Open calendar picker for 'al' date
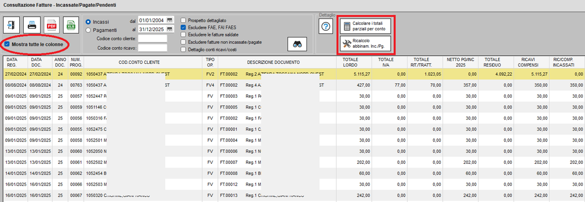Image resolution: width=585 pixels, height=202 pixels. click(x=170, y=29)
